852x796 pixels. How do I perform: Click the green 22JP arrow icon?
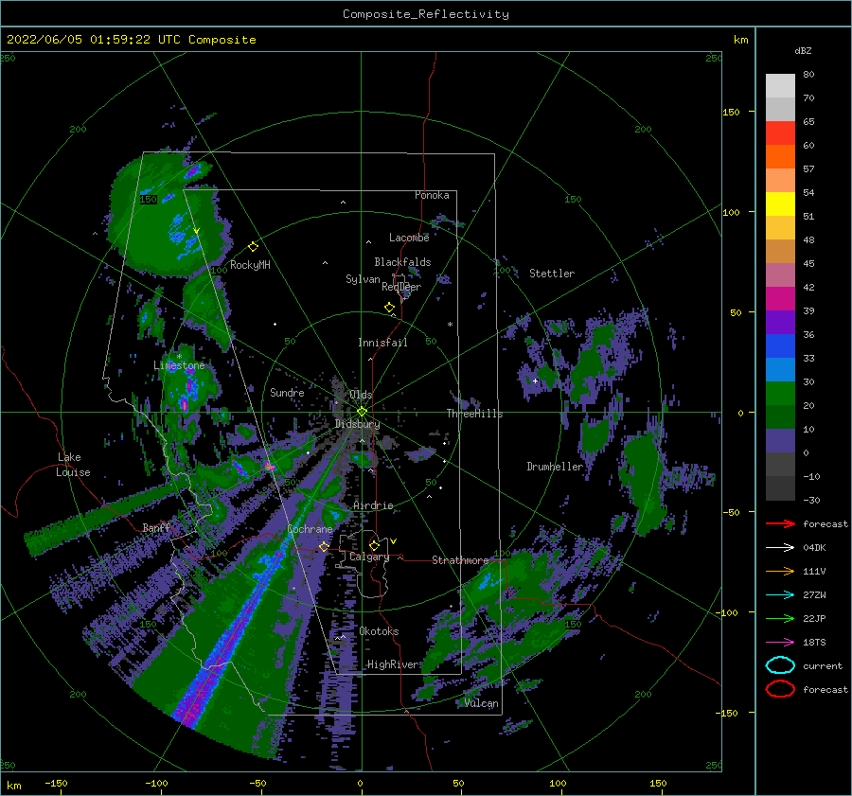coord(780,618)
